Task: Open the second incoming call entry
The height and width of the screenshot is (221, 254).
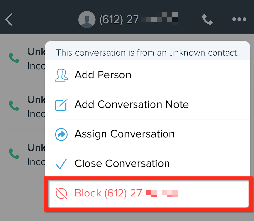Action: pyautogui.click(x=27, y=106)
